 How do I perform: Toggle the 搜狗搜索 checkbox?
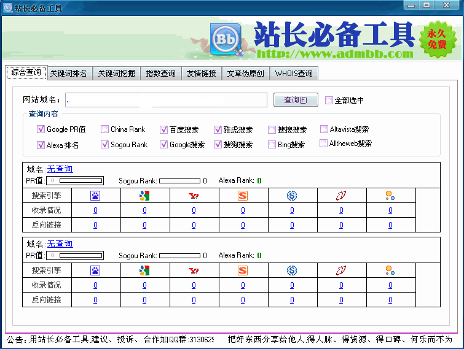[x=218, y=144]
